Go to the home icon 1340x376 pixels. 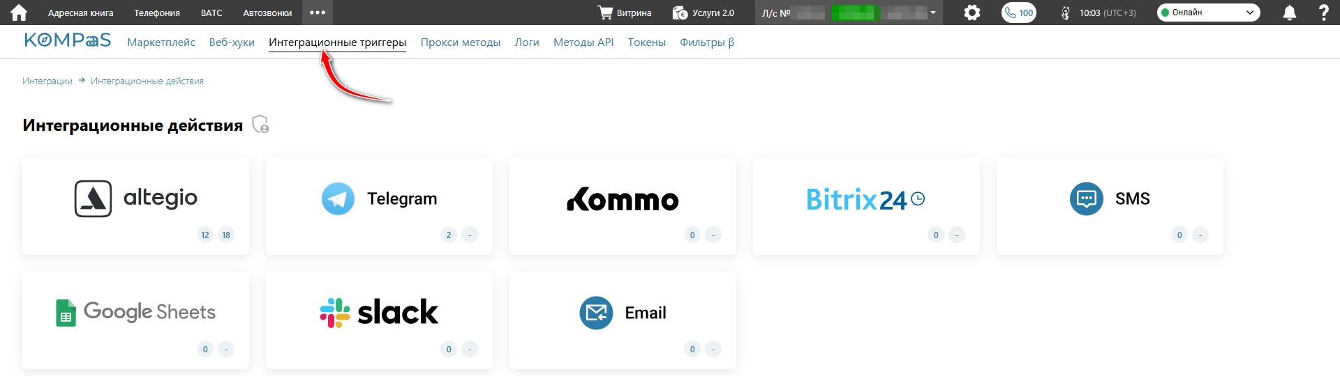19,13
